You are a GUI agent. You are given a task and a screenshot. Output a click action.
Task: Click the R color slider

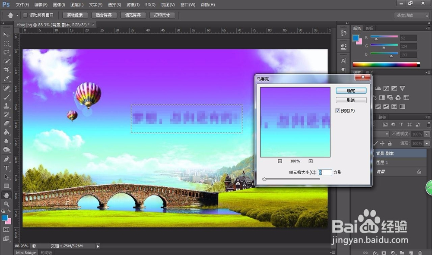point(384,37)
